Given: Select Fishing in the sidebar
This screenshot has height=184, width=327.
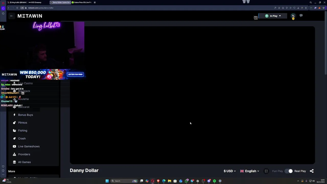Looking at the screenshot, I should [x=22, y=131].
